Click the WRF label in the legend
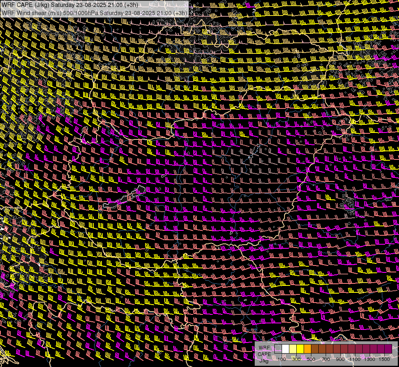The width and height of the screenshot is (399, 367). pyautogui.click(x=265, y=348)
